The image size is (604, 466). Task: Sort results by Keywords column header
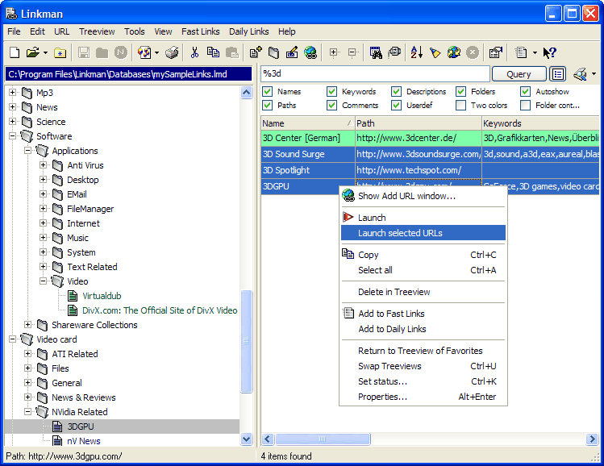click(x=540, y=123)
